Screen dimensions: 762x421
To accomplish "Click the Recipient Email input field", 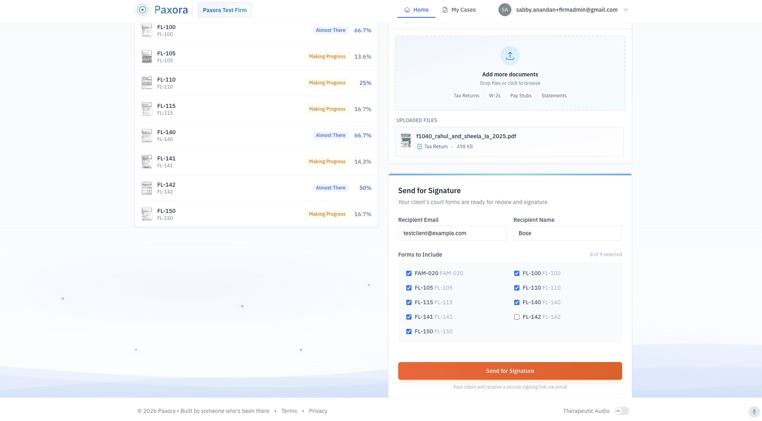I will 452,233.
